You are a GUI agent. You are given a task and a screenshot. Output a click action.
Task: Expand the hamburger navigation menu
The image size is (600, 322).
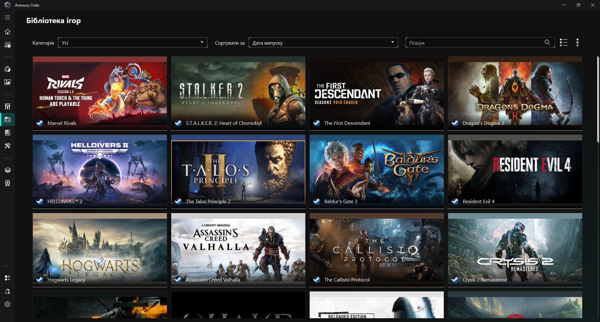(7, 18)
